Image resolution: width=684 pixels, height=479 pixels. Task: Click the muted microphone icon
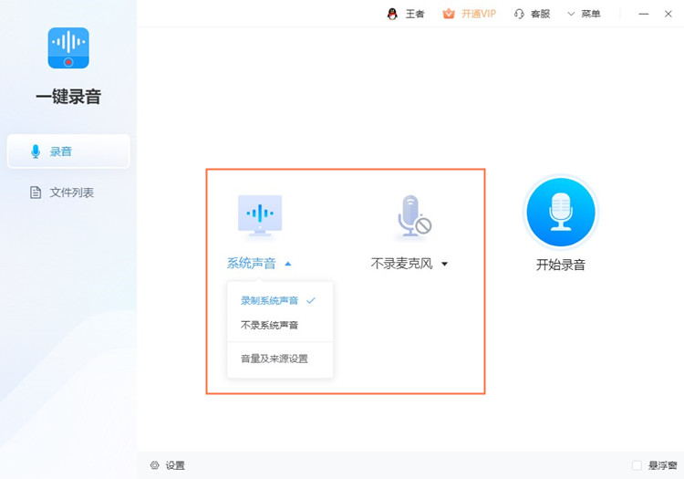tap(411, 216)
